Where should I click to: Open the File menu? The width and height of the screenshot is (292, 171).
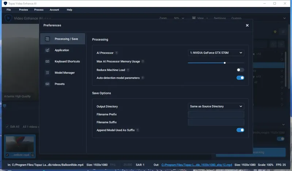(8, 10)
